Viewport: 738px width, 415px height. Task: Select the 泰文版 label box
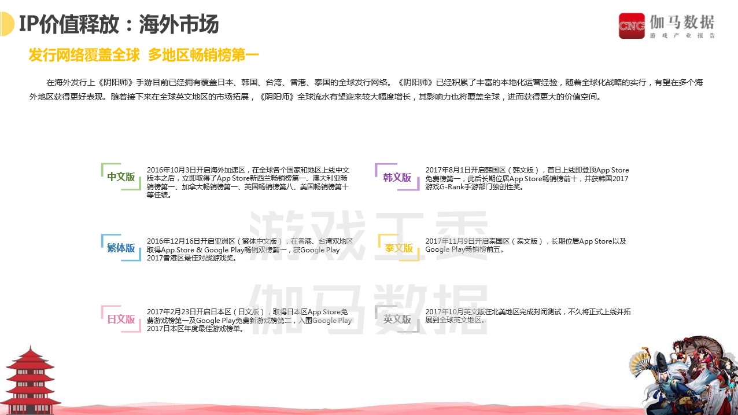(398, 248)
